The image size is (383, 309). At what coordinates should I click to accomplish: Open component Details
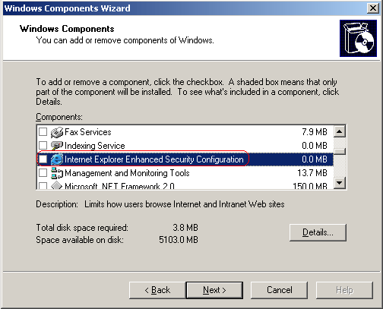click(318, 232)
